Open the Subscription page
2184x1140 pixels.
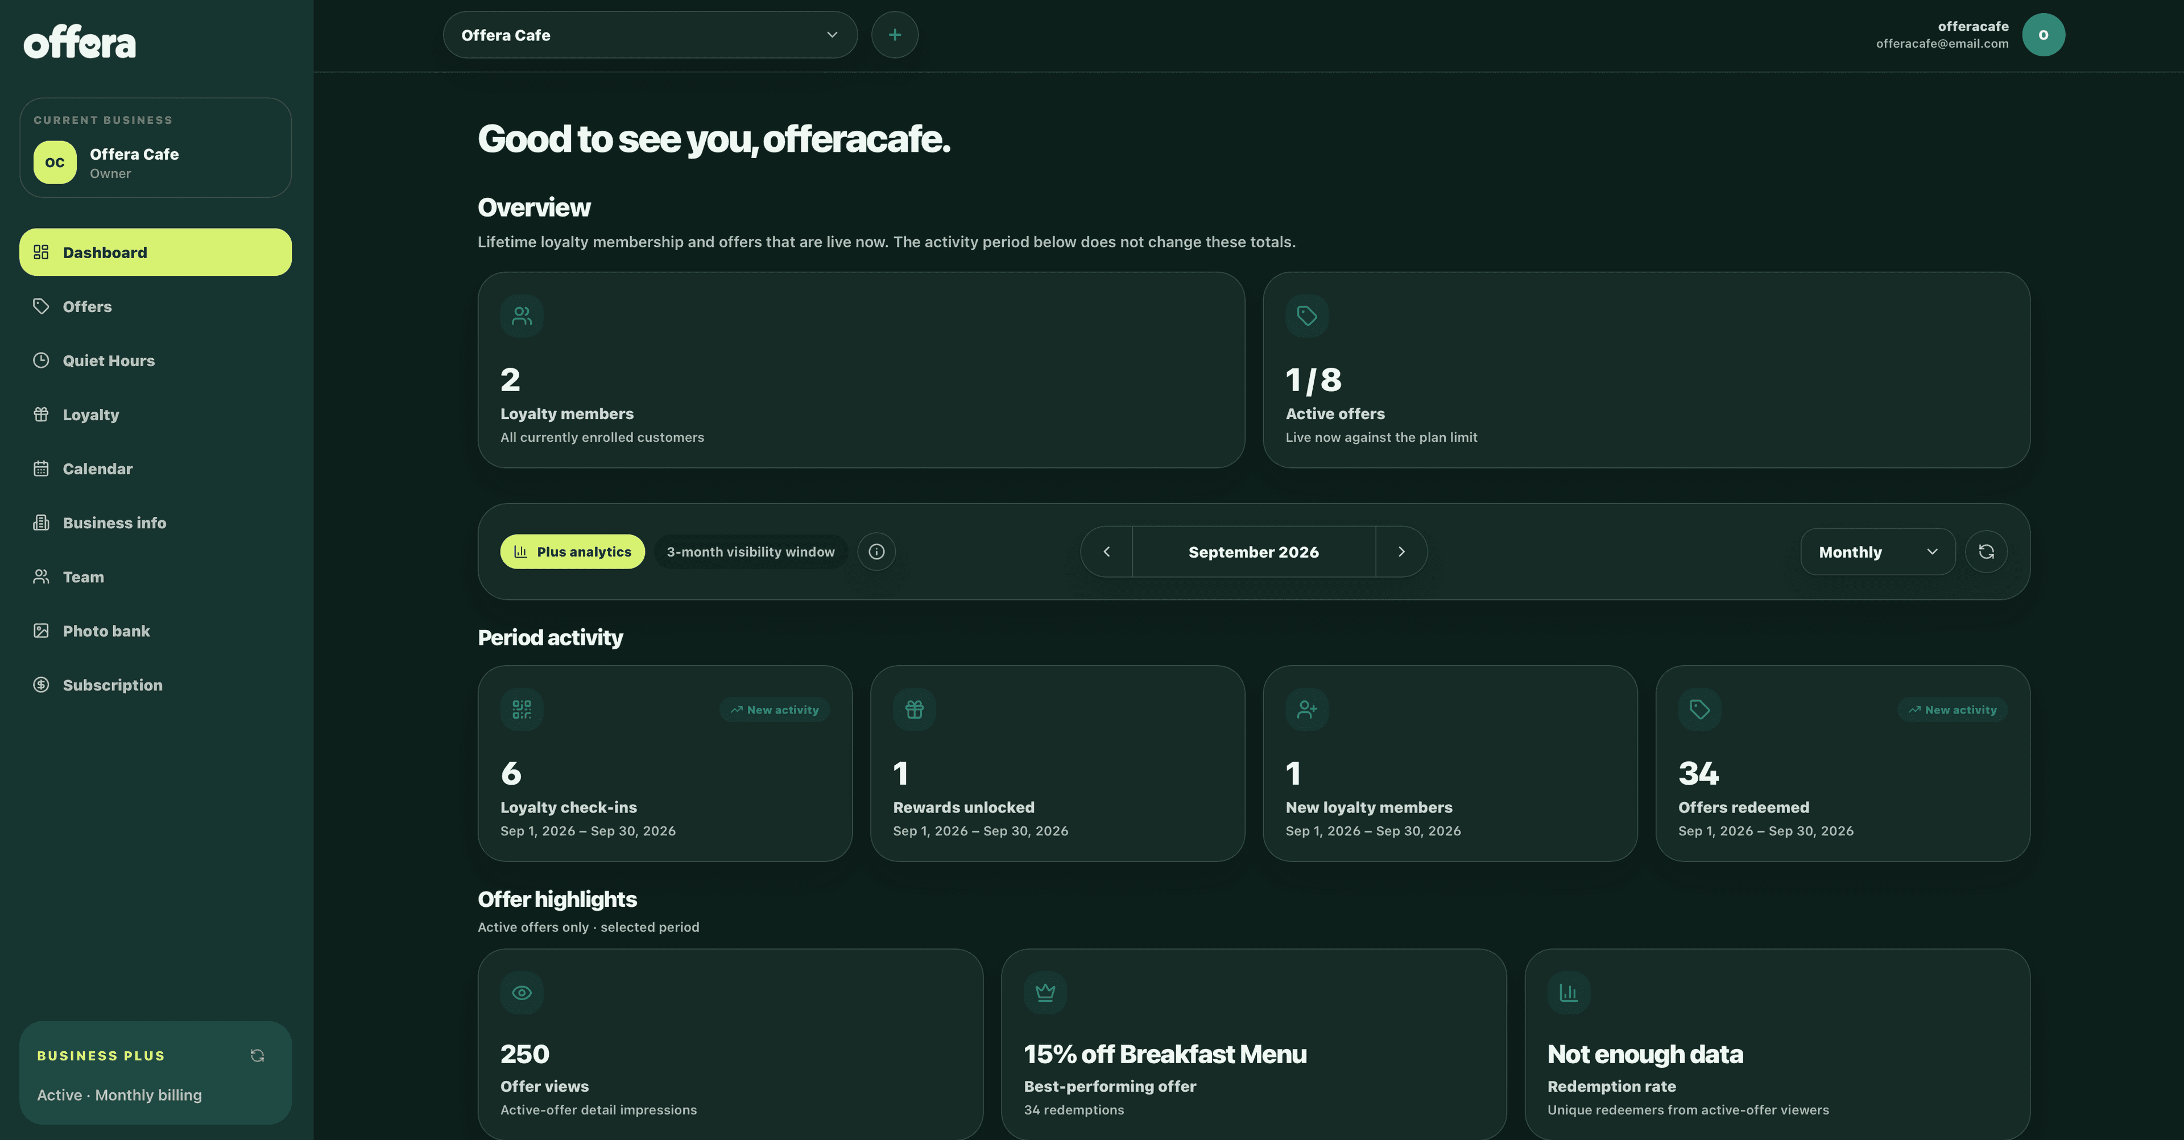click(x=155, y=685)
